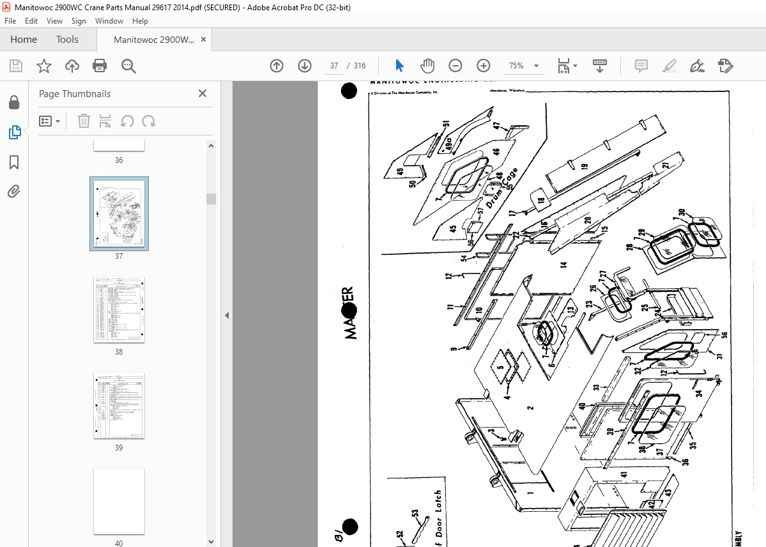The image size is (766, 547).
Task: Print the document using printer icon
Action: pos(100,66)
